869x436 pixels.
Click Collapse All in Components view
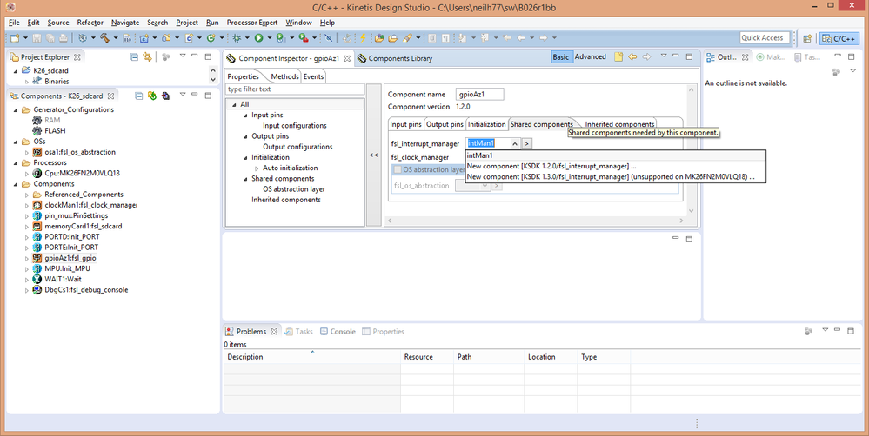click(139, 96)
